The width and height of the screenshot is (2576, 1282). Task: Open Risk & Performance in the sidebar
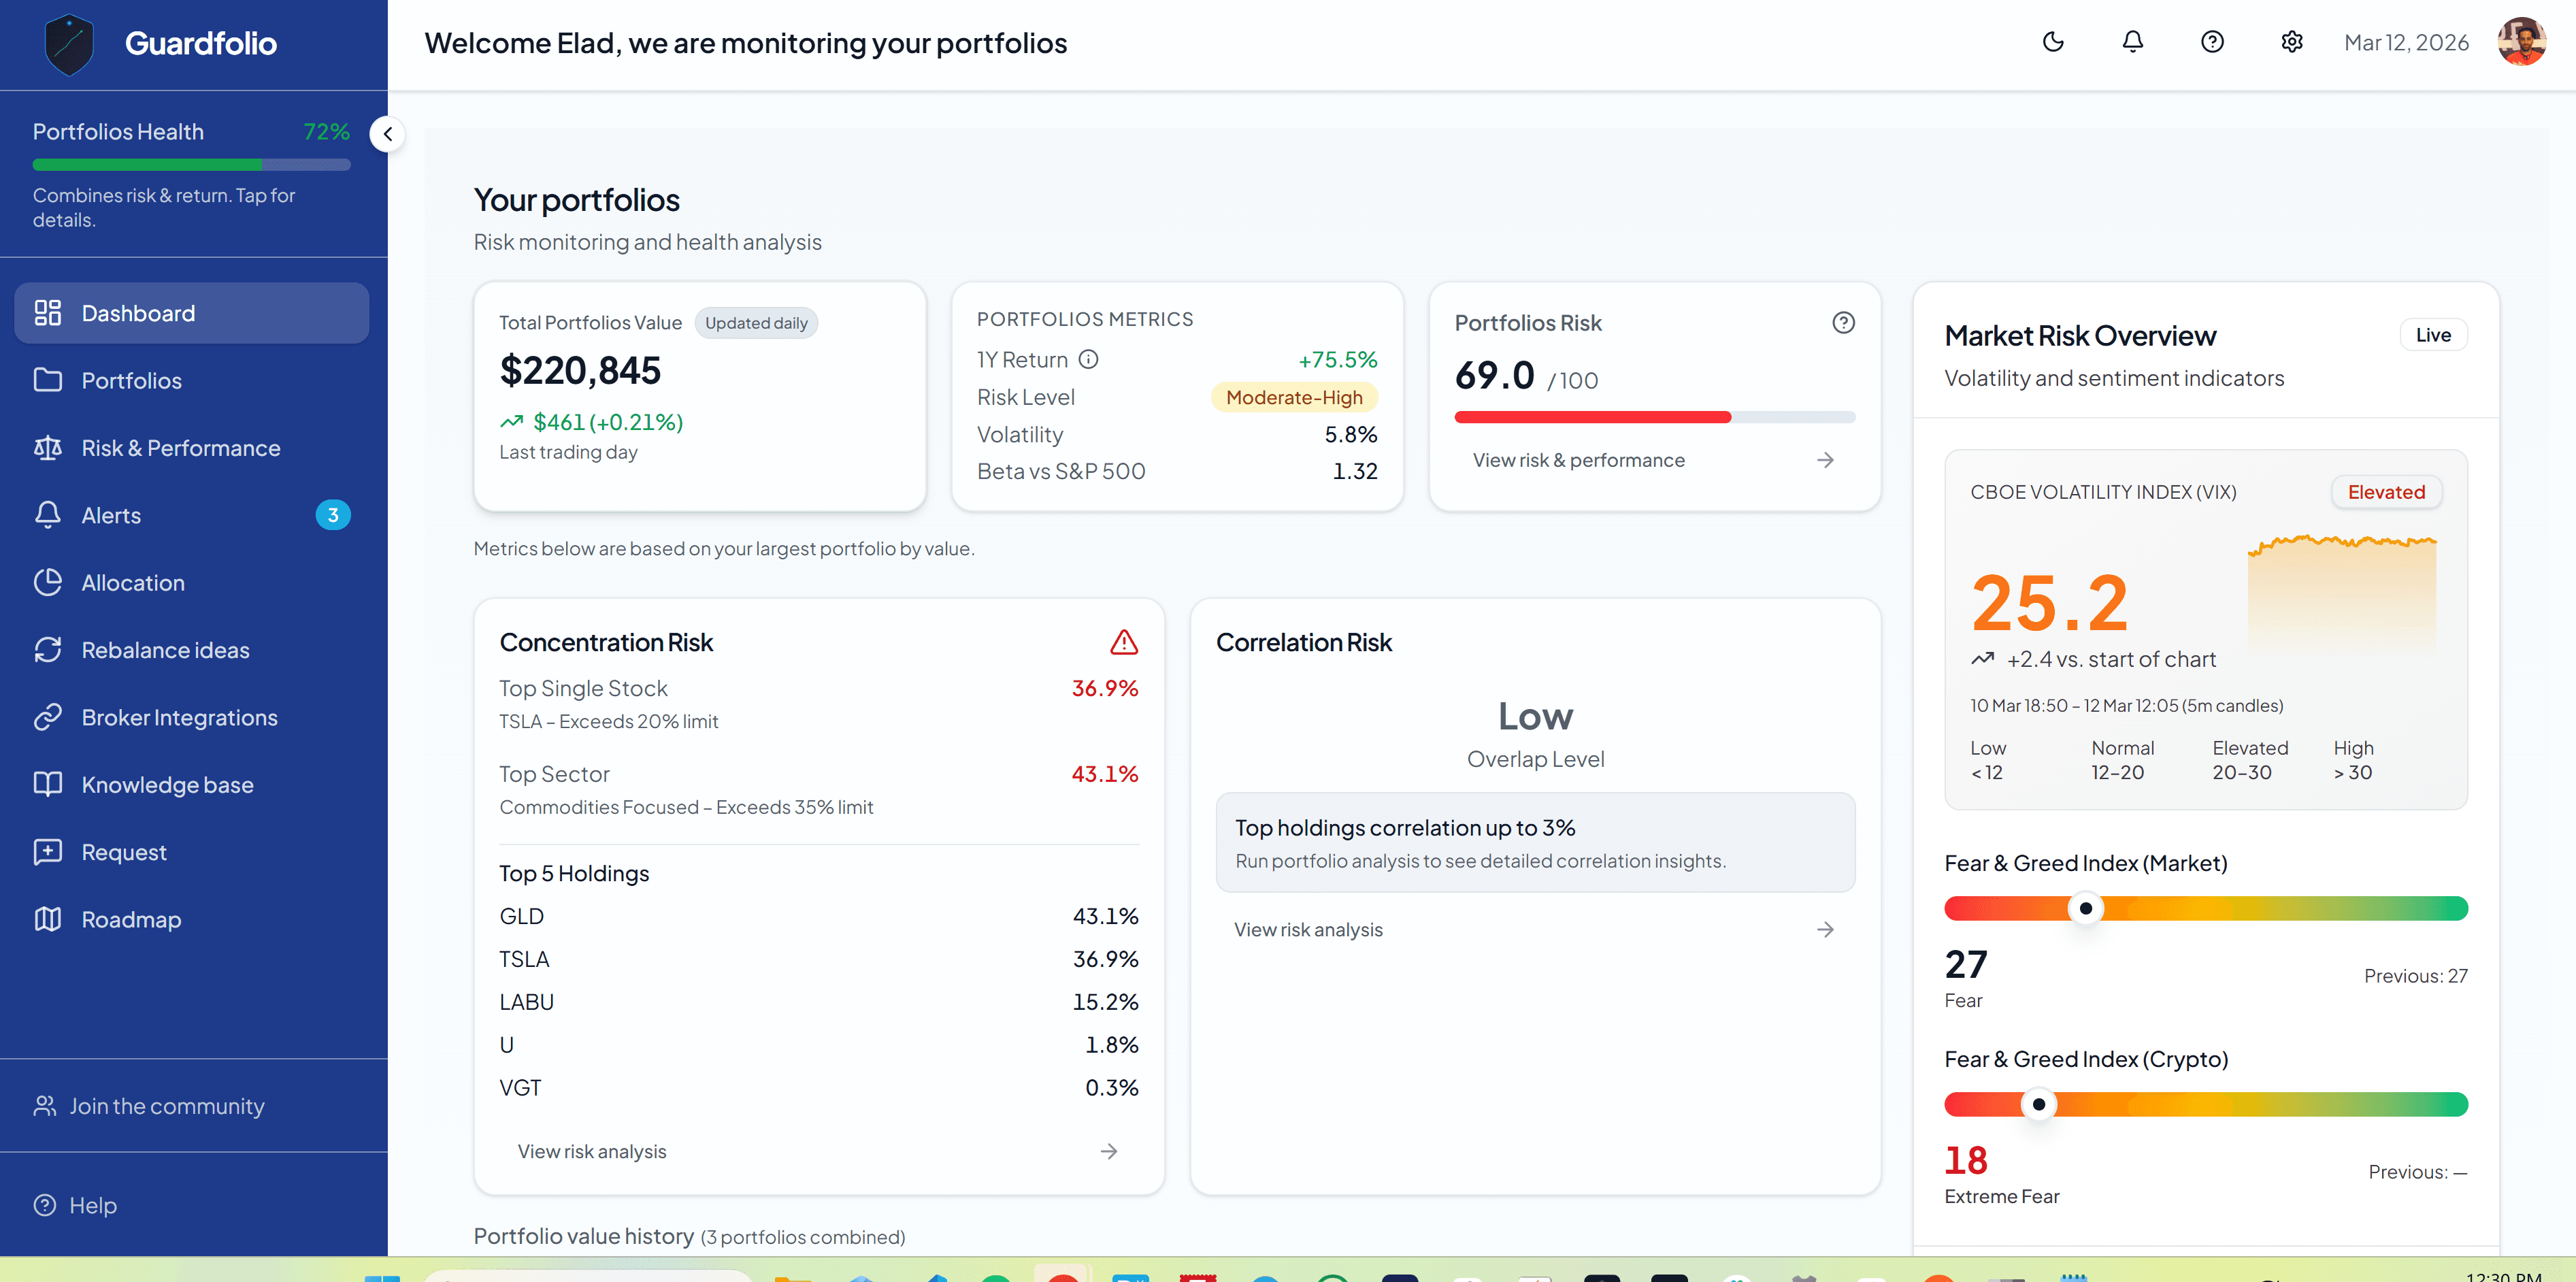click(x=192, y=448)
